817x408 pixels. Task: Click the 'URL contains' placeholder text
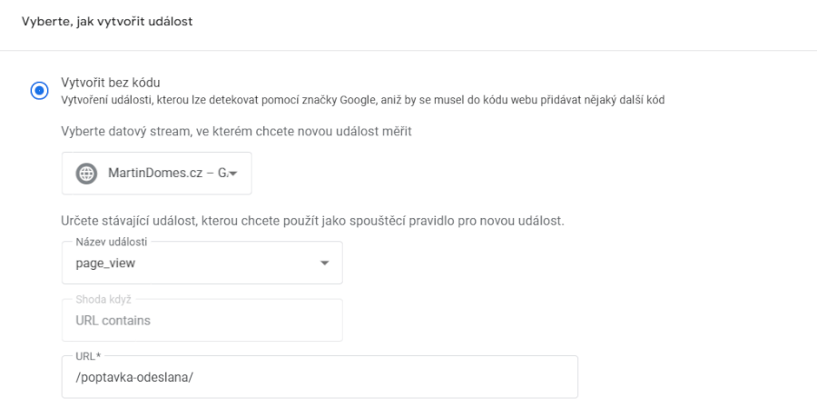click(x=113, y=321)
